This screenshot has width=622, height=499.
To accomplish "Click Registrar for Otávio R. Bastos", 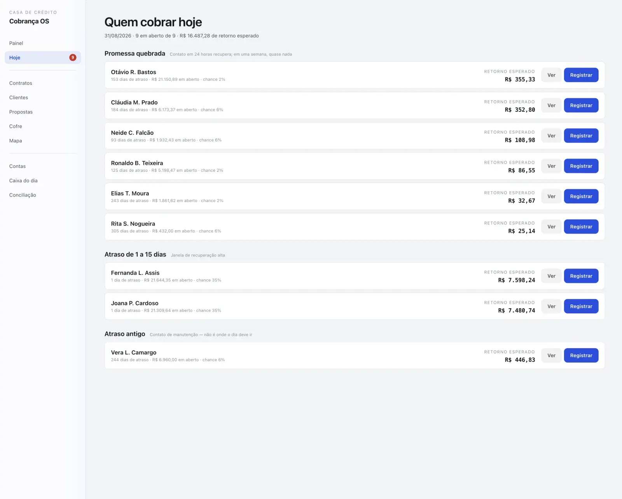I will (581, 75).
